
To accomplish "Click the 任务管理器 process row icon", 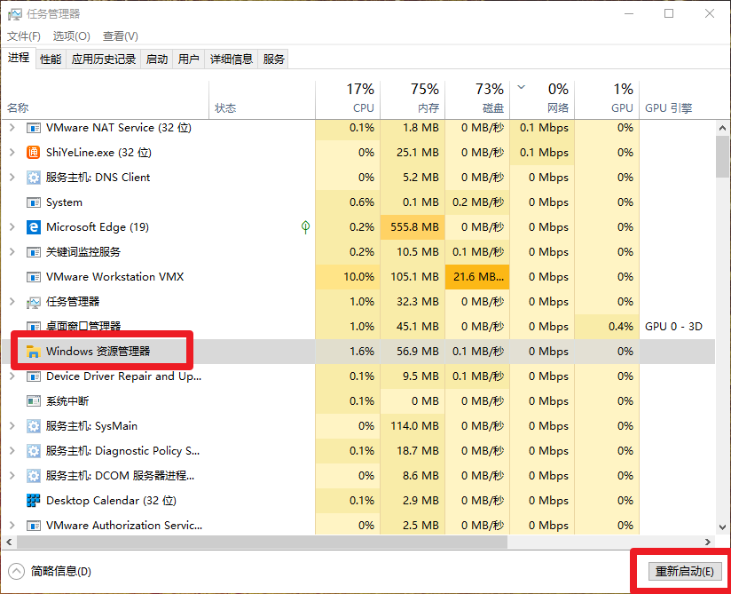I will [34, 302].
